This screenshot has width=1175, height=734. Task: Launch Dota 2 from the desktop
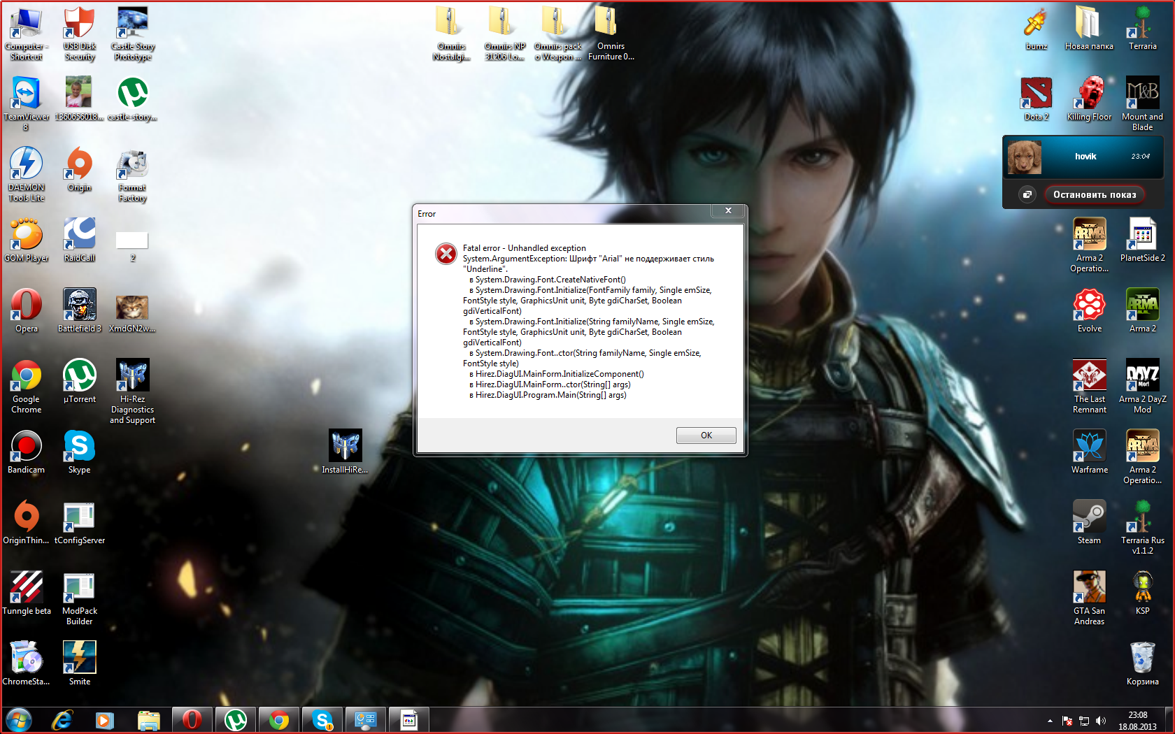[1037, 99]
